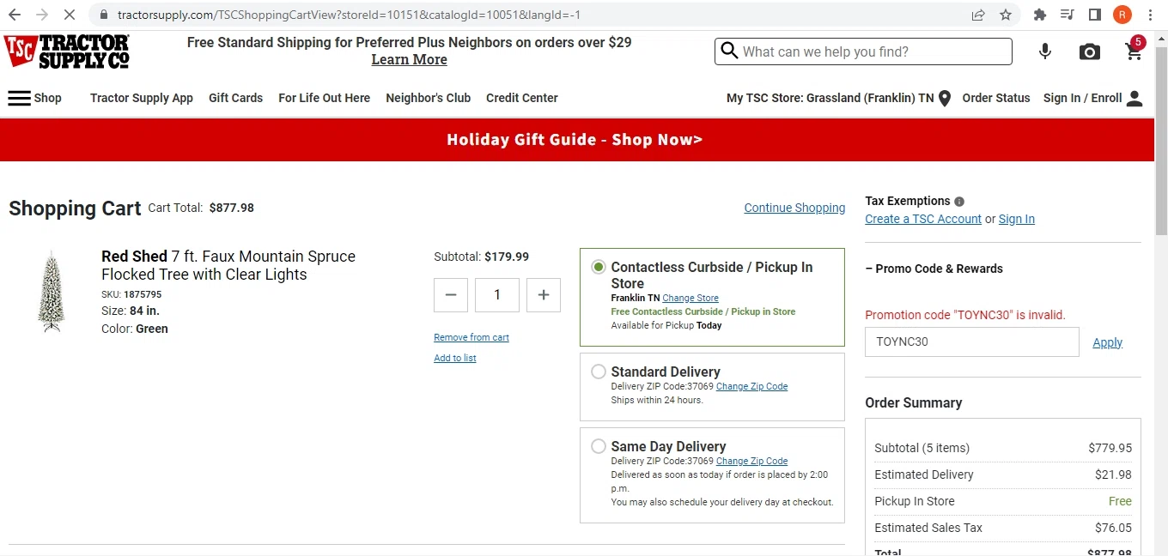
Task: Click the Tax Exemptions info icon
Action: pyautogui.click(x=959, y=202)
